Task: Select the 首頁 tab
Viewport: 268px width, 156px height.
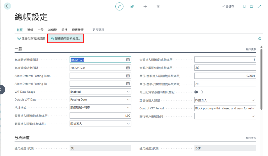Action: 20,30
